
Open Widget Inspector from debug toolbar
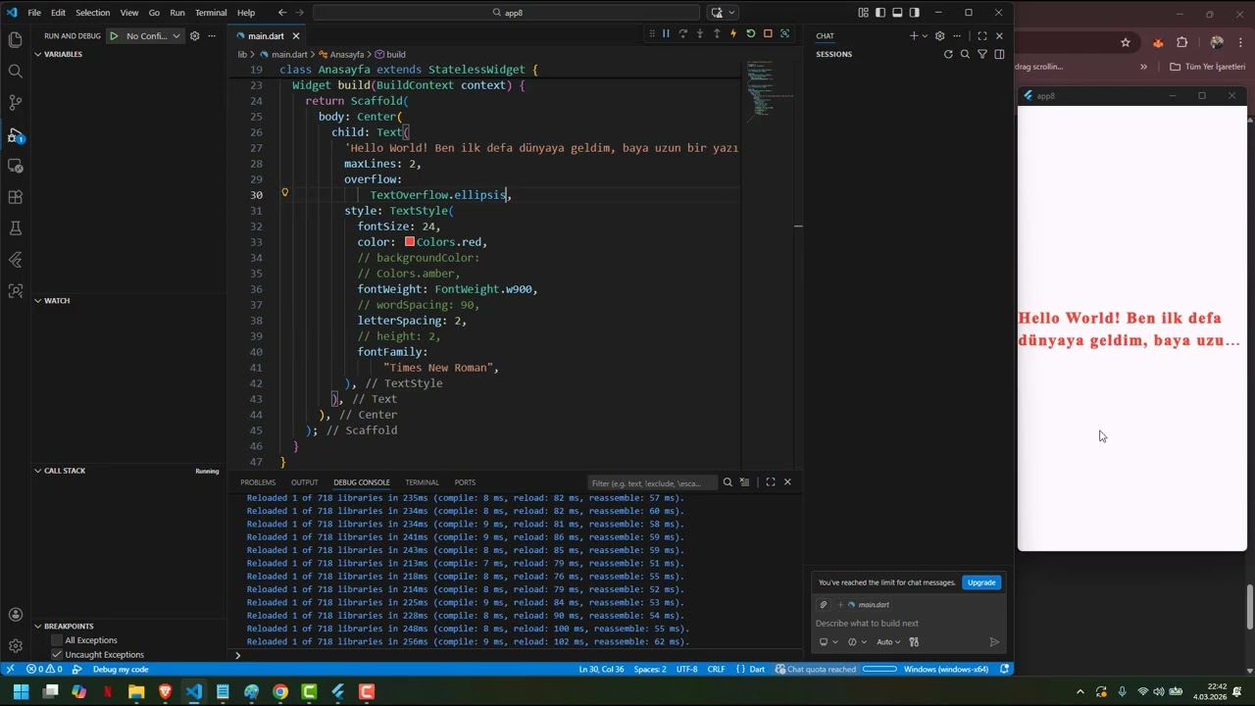point(784,33)
